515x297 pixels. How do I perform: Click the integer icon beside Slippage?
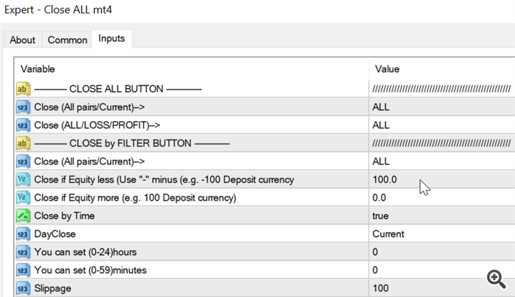coord(23,287)
